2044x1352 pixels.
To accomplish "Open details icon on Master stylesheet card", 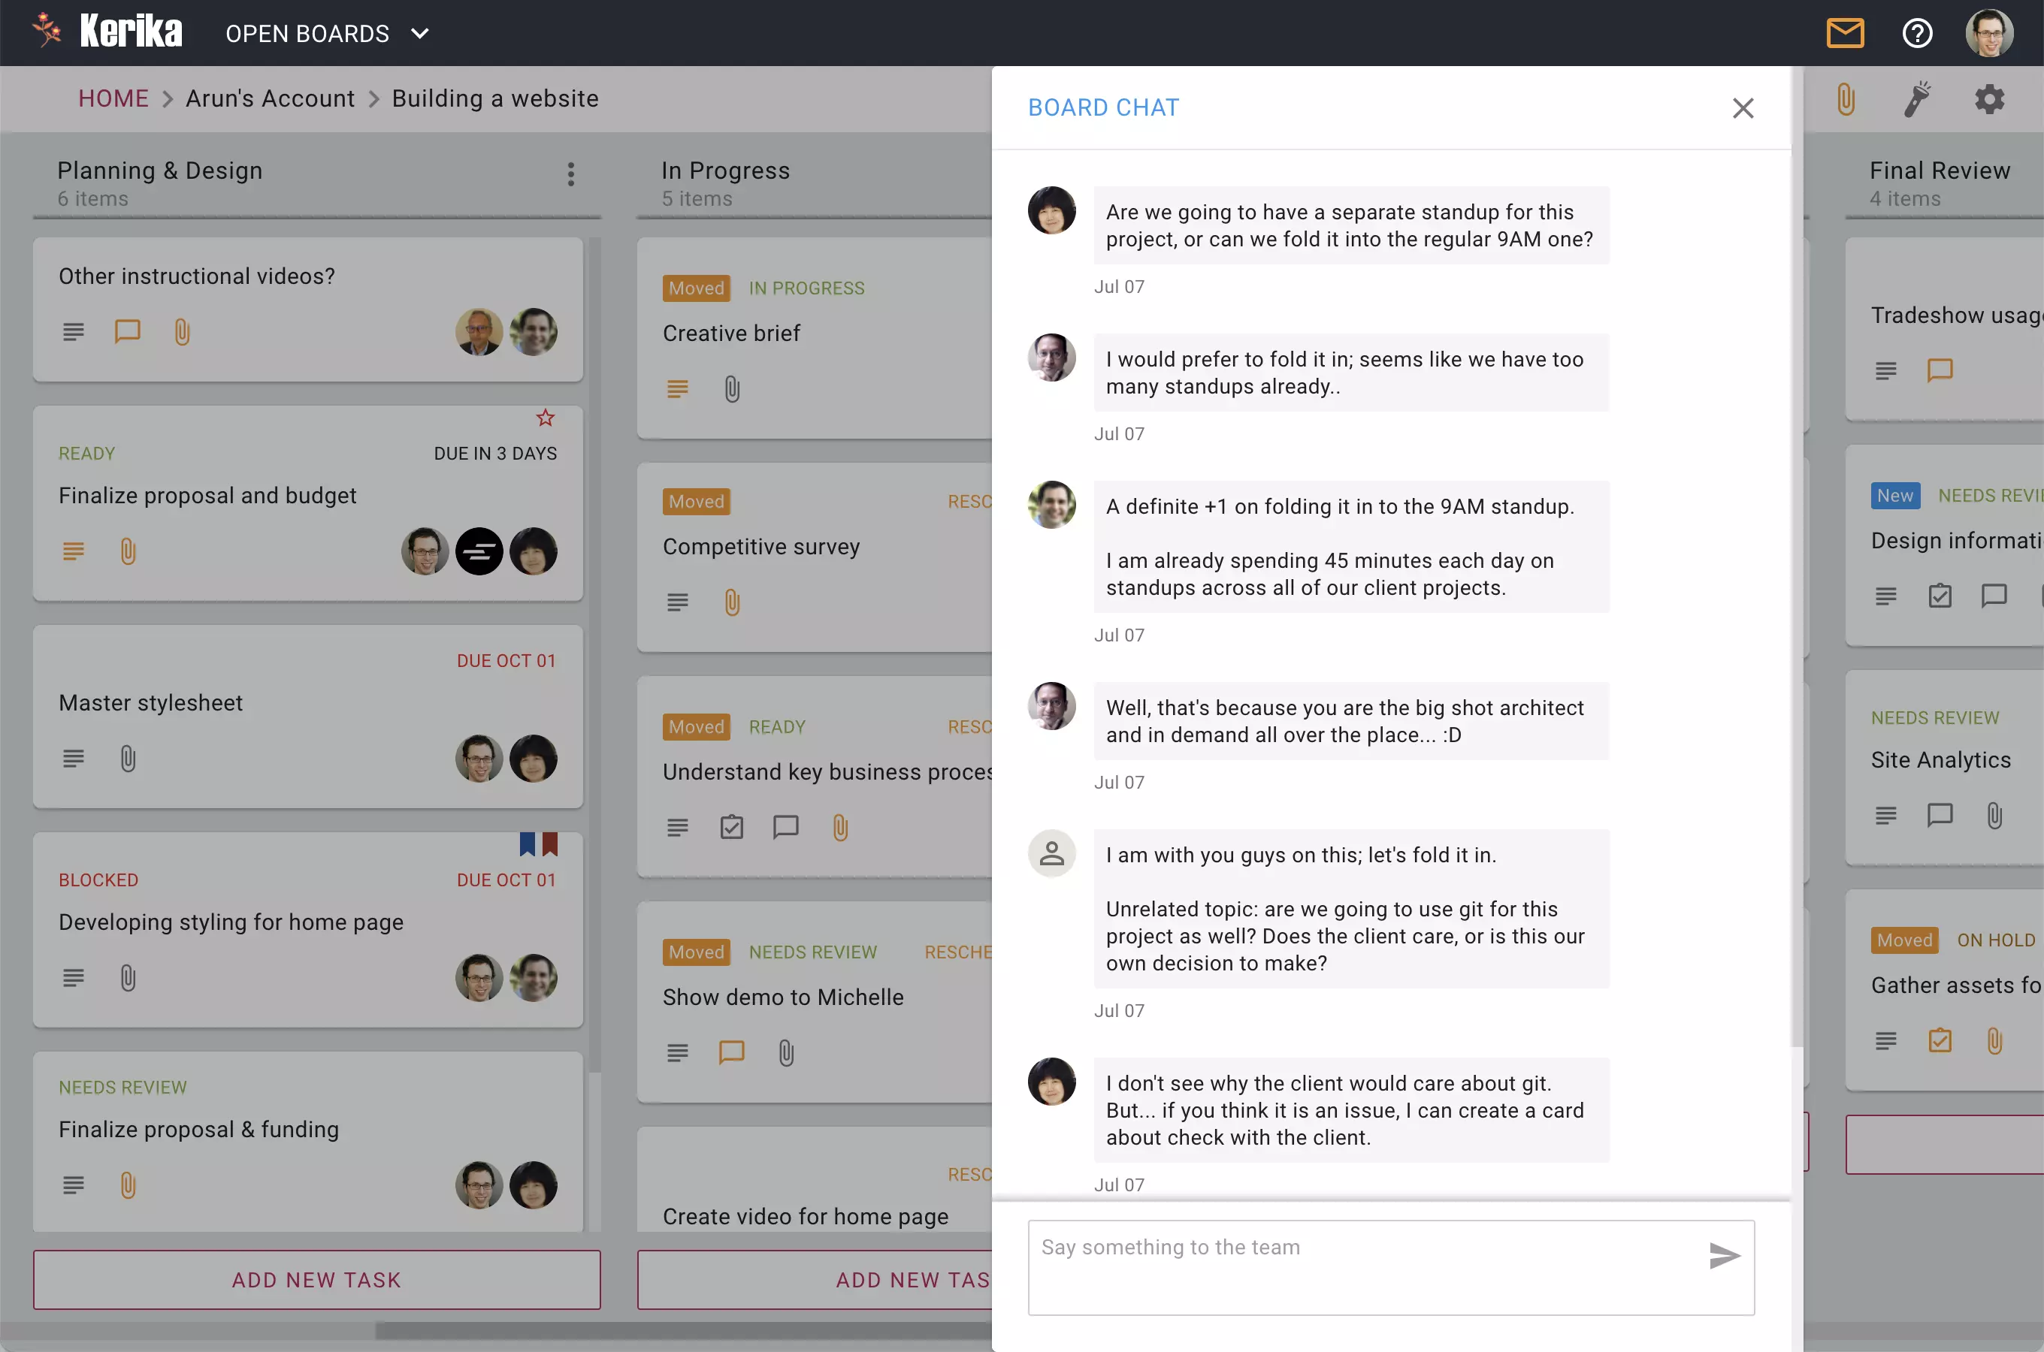I will coord(74,759).
